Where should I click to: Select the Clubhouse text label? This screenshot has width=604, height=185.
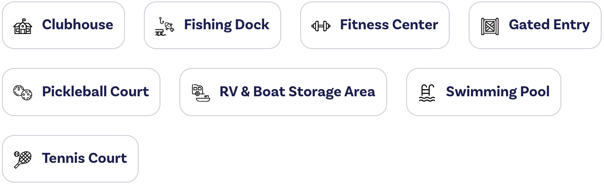click(x=78, y=25)
